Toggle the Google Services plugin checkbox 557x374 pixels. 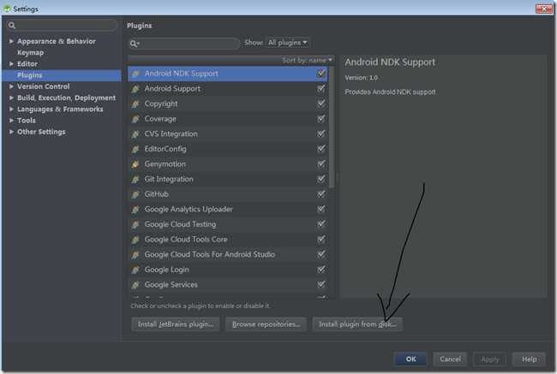click(321, 284)
